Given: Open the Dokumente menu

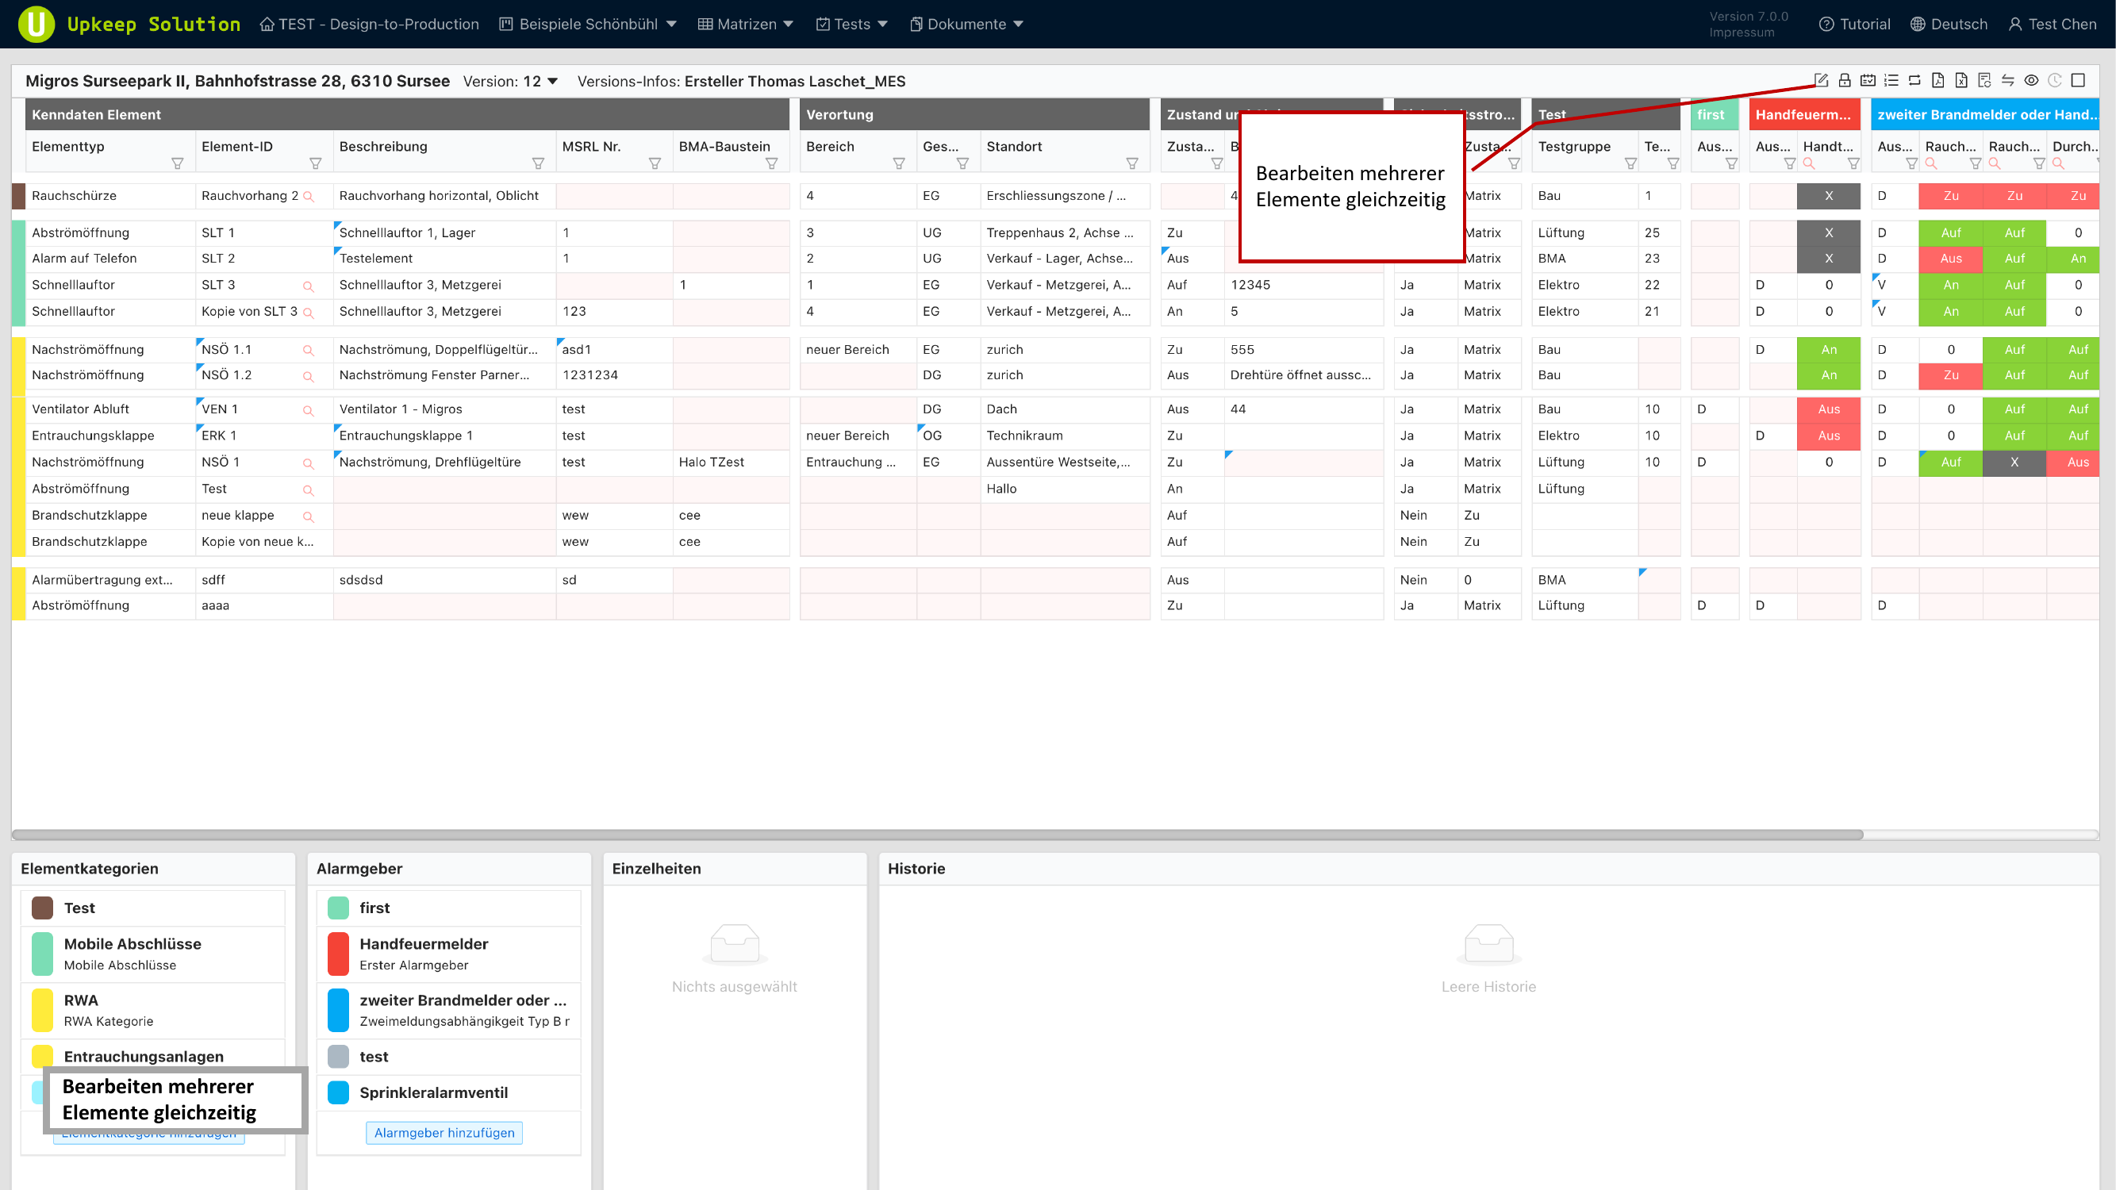Looking at the screenshot, I should coord(966,24).
